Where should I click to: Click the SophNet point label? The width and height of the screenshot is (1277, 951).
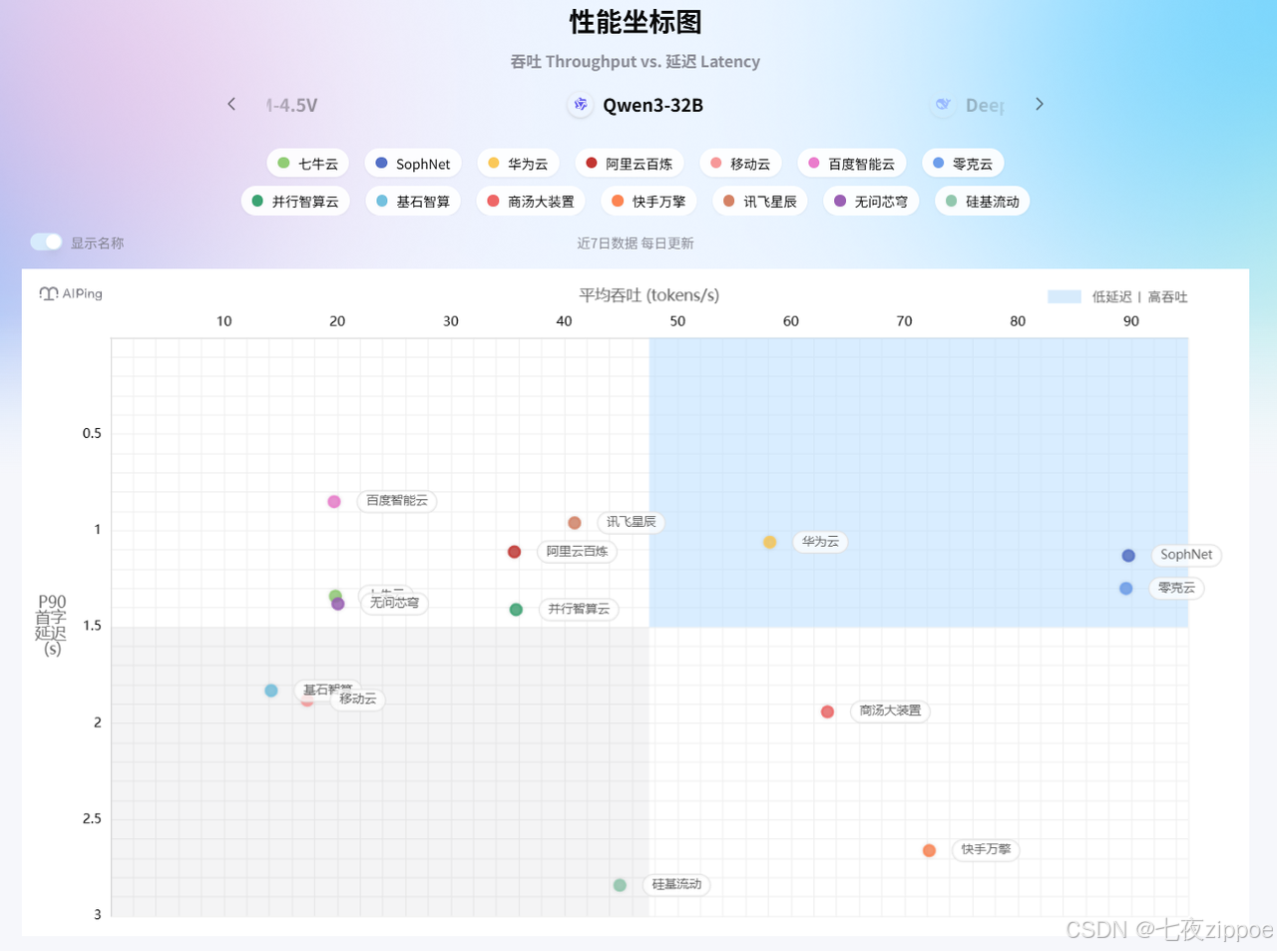coord(1186,555)
